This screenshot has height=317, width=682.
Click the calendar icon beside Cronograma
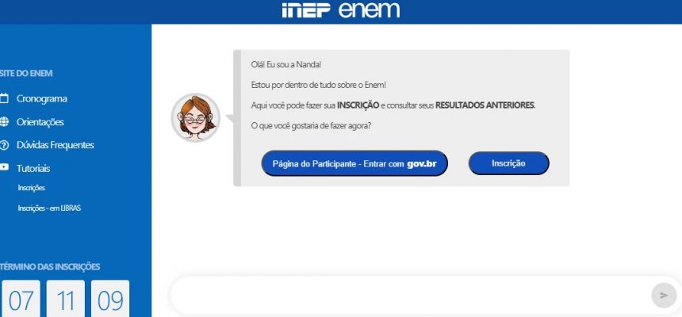click(x=4, y=98)
